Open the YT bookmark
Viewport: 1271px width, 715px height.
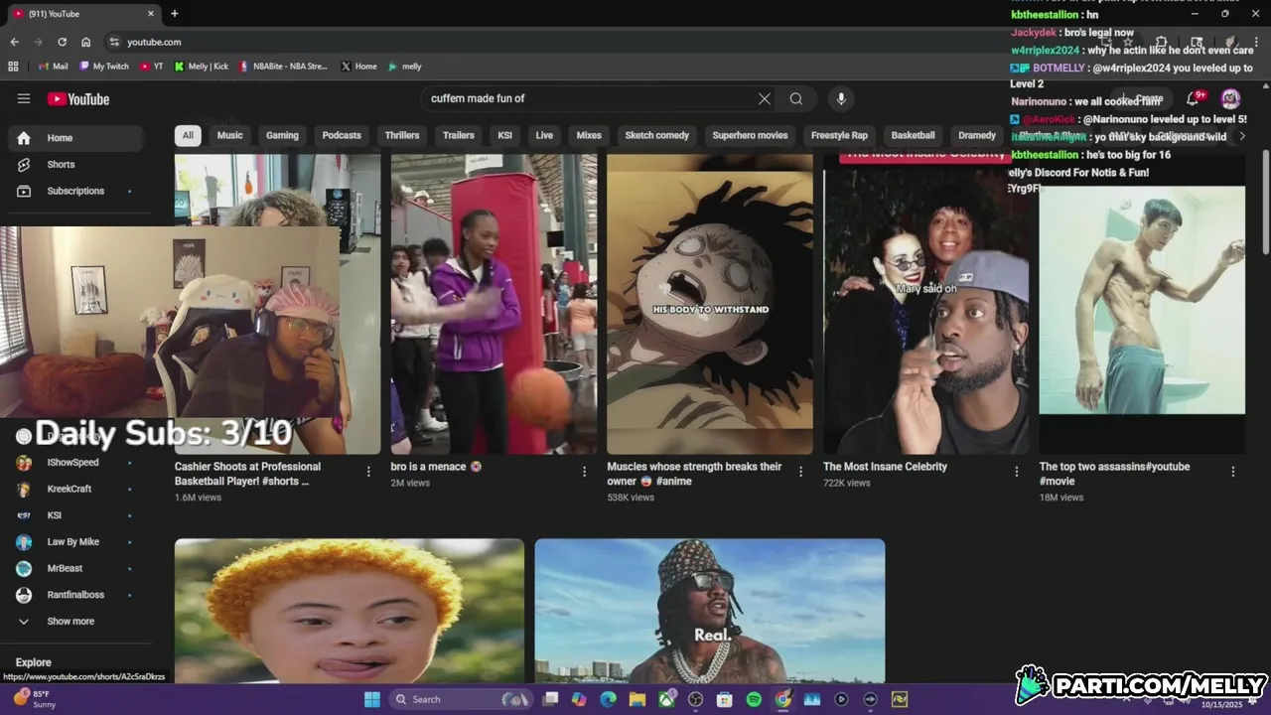[152, 67]
